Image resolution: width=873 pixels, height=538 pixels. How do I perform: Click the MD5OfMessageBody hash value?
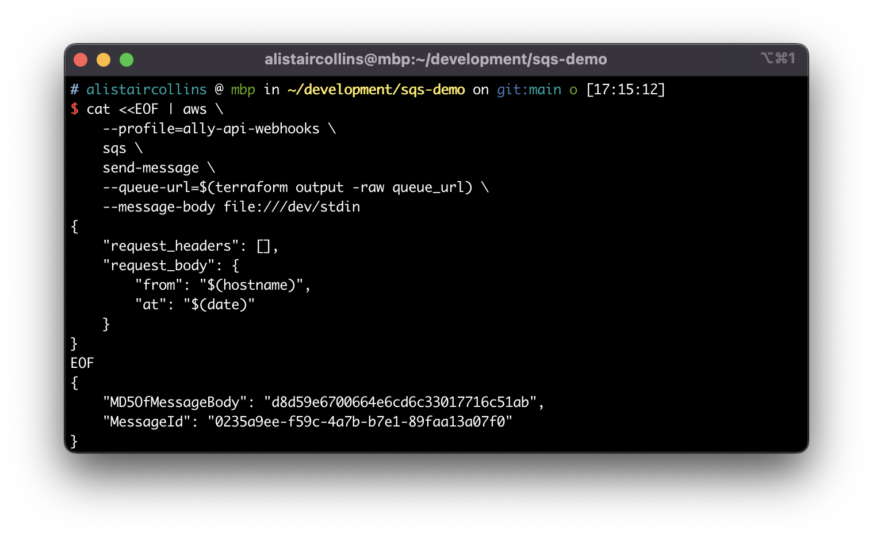click(x=400, y=402)
